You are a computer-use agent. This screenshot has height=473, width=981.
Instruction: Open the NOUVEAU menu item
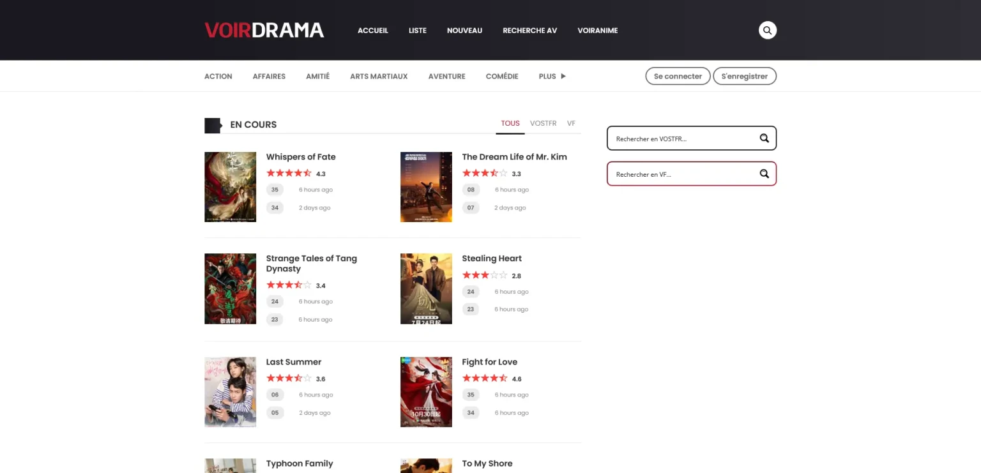coord(464,30)
